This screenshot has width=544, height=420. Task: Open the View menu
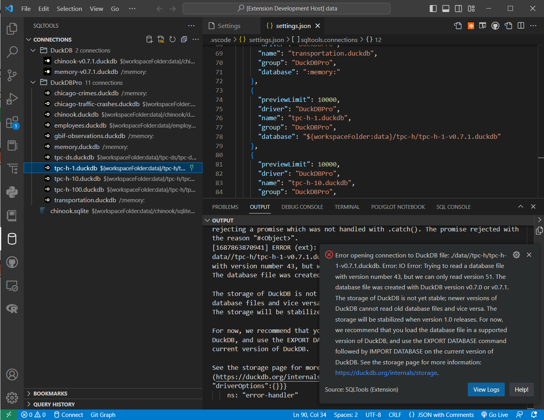pyautogui.click(x=96, y=9)
